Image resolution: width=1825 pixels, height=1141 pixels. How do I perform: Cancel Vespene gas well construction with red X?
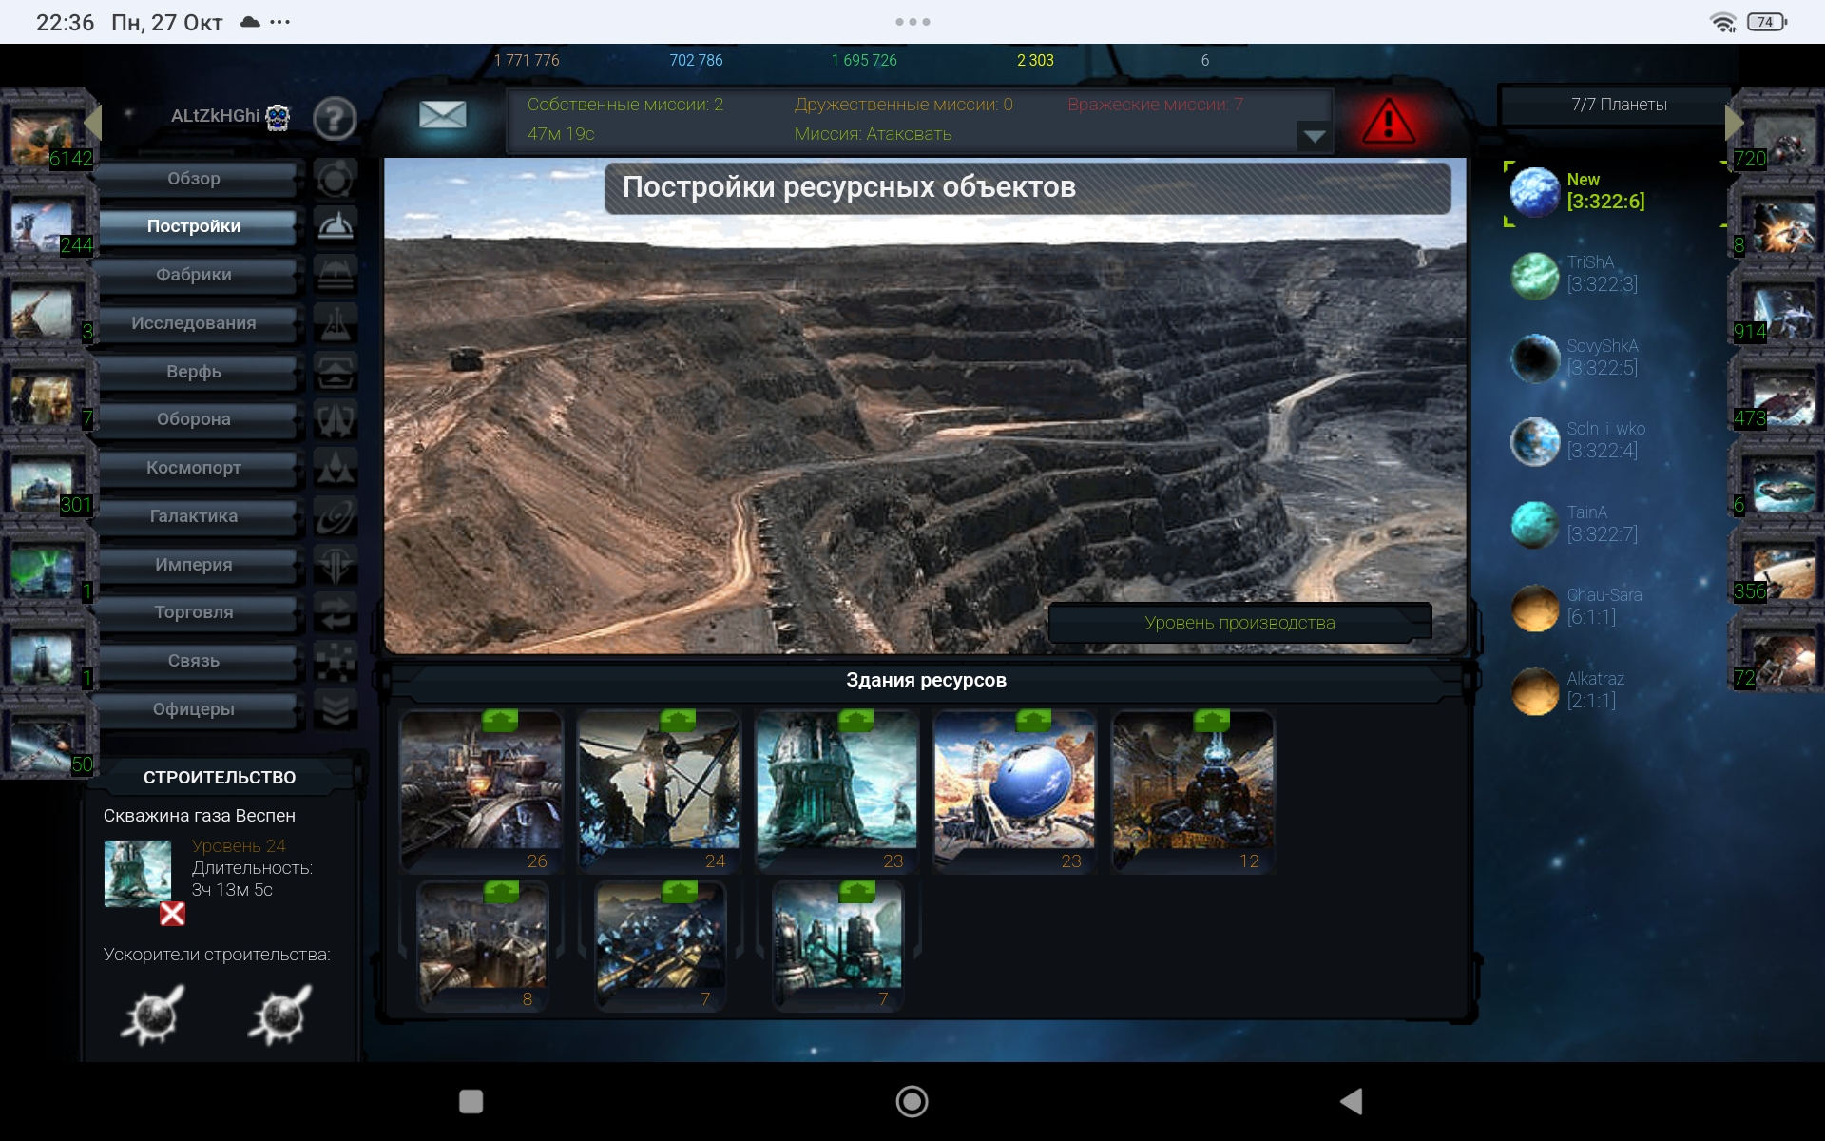tap(172, 914)
